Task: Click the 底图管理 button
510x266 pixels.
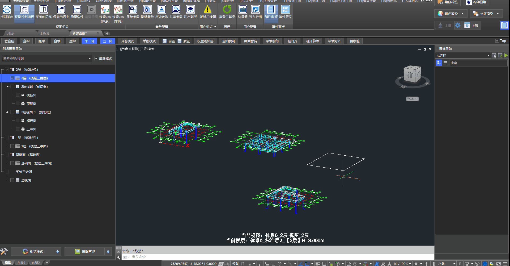Action: (85, 251)
